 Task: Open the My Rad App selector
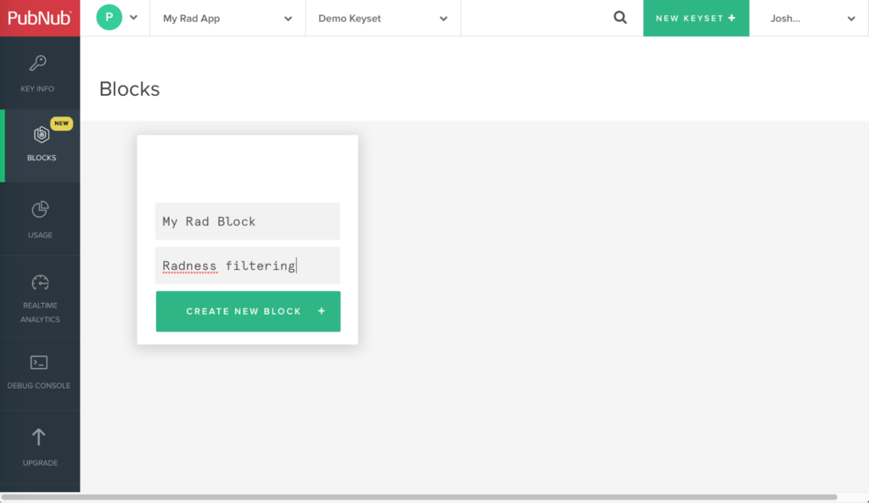pos(227,17)
